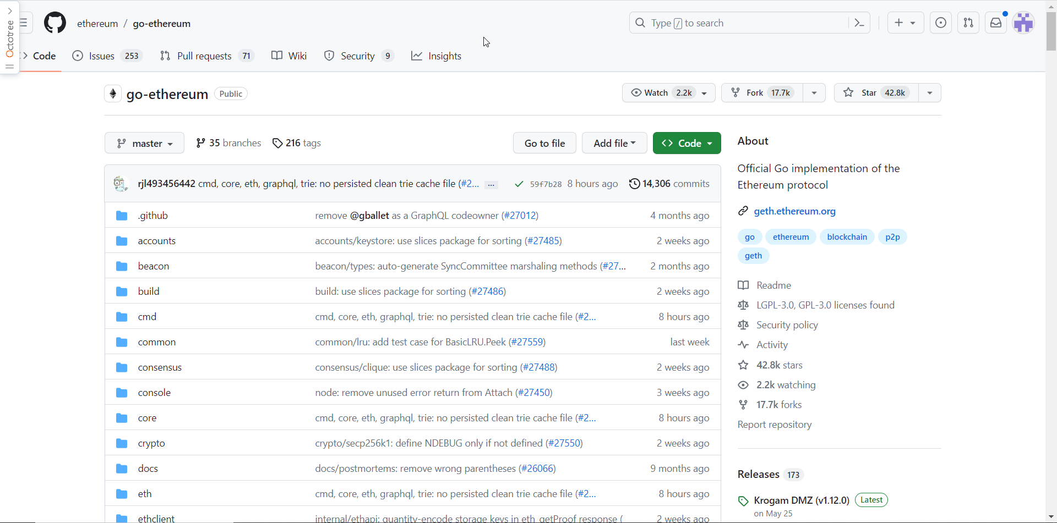This screenshot has width=1057, height=523.
Task: Click the branch icon next to 35 branches
Action: pyautogui.click(x=201, y=143)
